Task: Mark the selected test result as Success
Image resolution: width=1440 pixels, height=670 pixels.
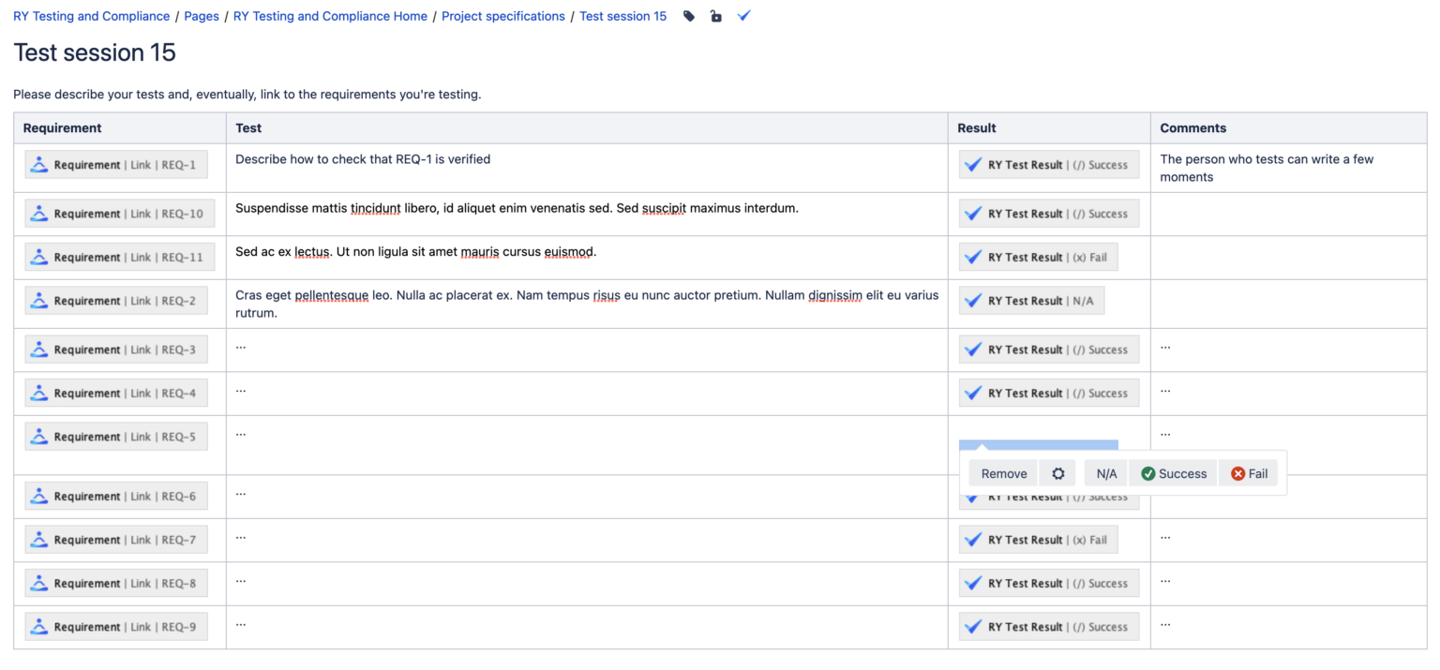Action: (x=1173, y=473)
